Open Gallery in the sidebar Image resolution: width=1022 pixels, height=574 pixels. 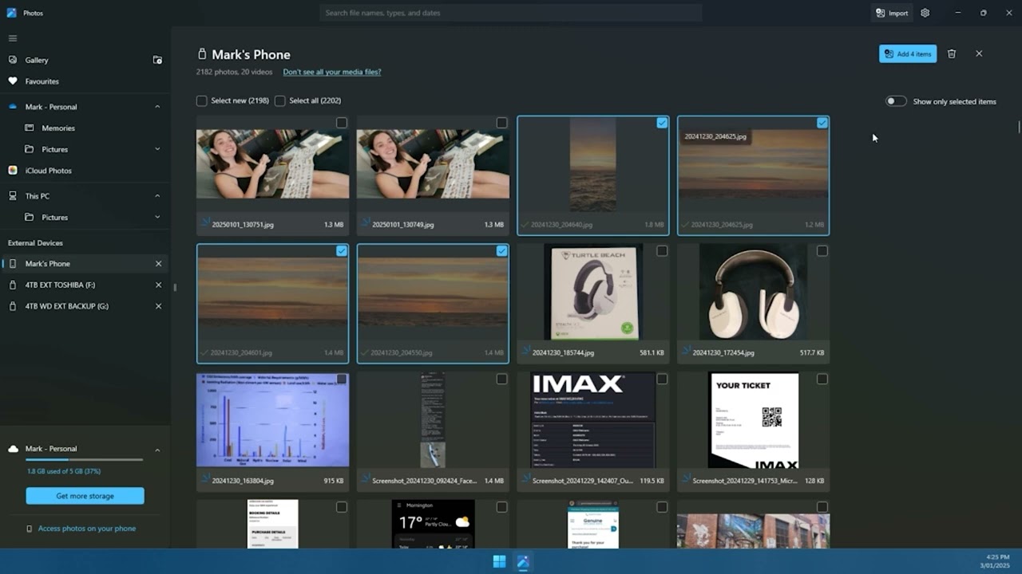tap(85, 60)
